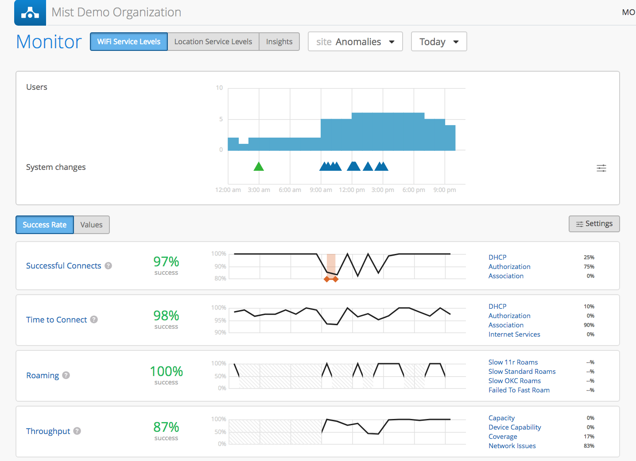Image resolution: width=636 pixels, height=461 pixels.
Task: Click the 17% value beside Coverage
Action: pyautogui.click(x=589, y=436)
